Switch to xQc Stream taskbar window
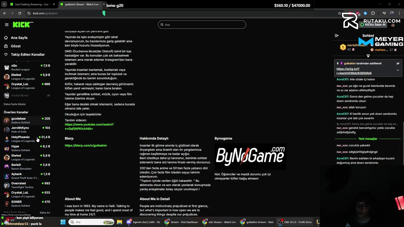This screenshot has height=227, width=404. pyautogui.click(x=219, y=222)
